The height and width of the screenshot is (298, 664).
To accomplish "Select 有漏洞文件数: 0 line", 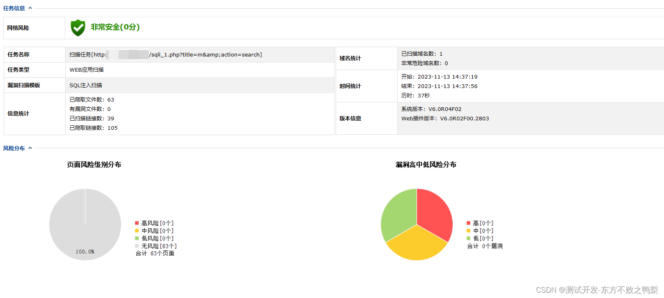I will pos(90,109).
